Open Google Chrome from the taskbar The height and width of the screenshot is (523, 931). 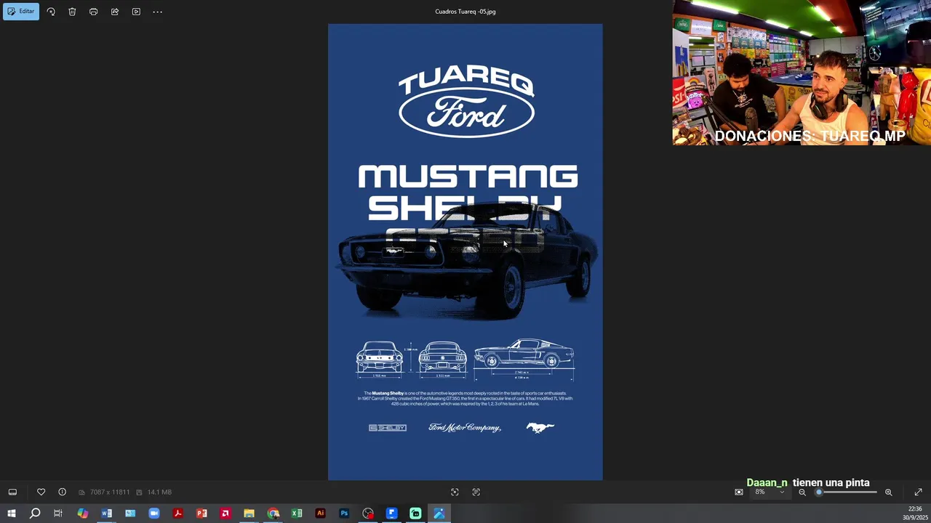click(x=273, y=514)
